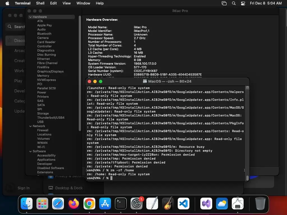Open Control Center in menu bar
The image size is (287, 215).
coord(243,3)
